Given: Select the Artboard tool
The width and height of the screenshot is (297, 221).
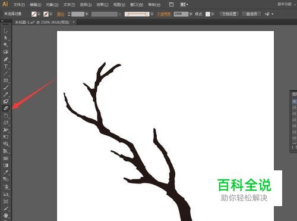Looking at the screenshot, I should pos(6,201).
